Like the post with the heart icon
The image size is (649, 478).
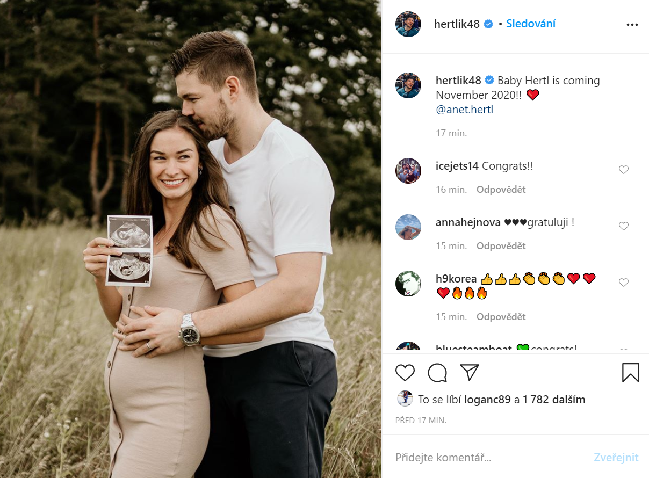[x=405, y=373]
